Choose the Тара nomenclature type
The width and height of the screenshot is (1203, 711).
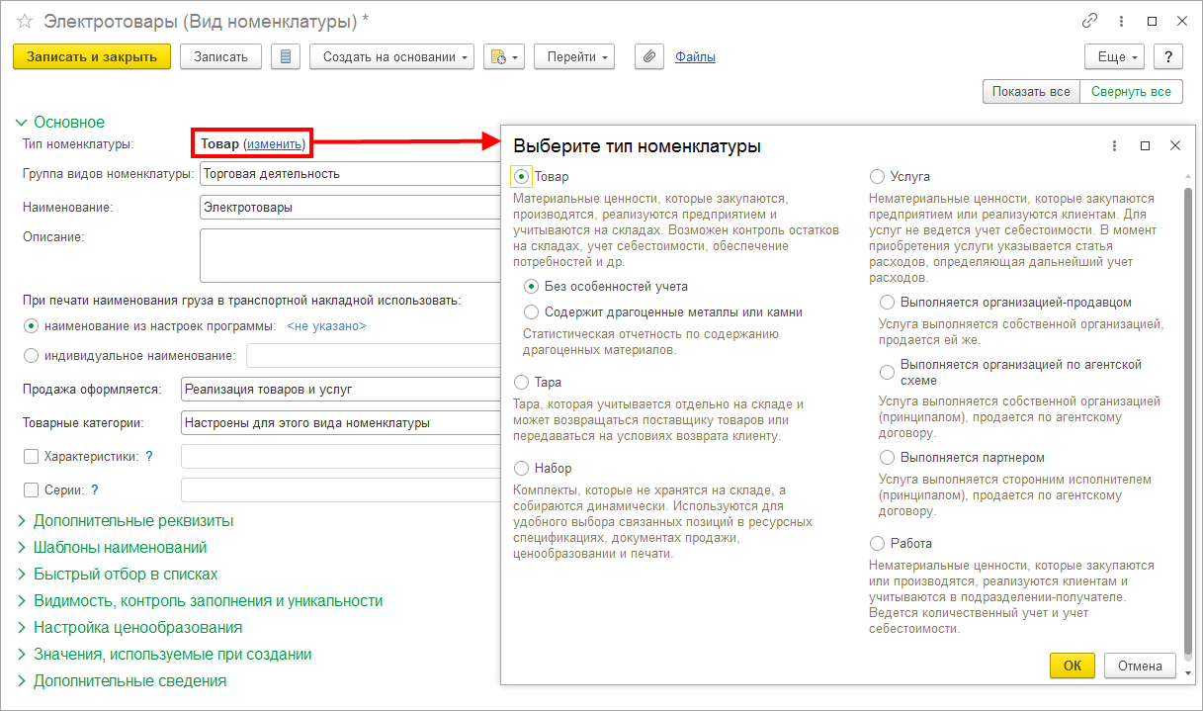[521, 382]
